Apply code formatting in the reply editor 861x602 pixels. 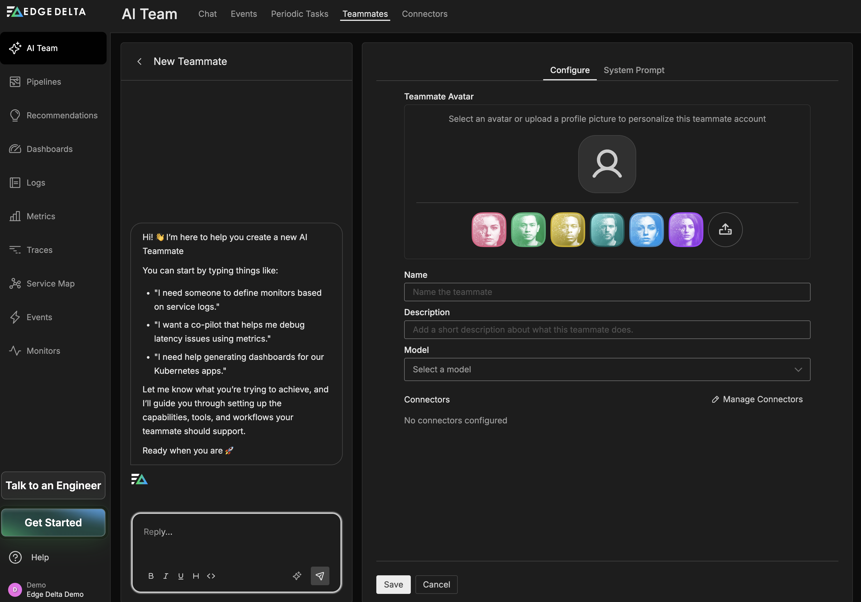pyautogui.click(x=211, y=576)
